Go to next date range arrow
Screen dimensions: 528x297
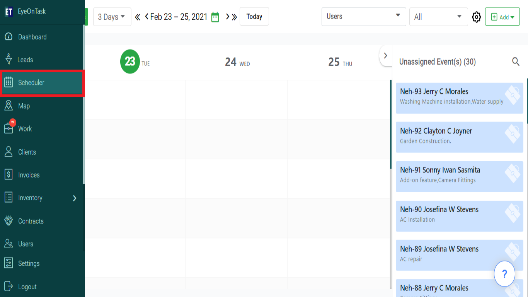click(x=228, y=17)
